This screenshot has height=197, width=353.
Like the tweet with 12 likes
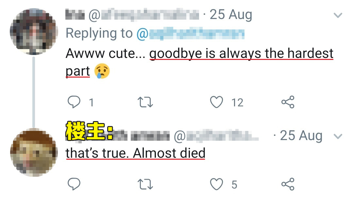pos(216,102)
